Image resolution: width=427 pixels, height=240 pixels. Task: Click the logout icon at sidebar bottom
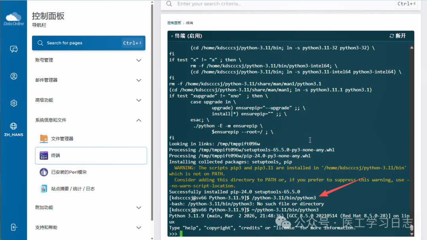point(14,227)
